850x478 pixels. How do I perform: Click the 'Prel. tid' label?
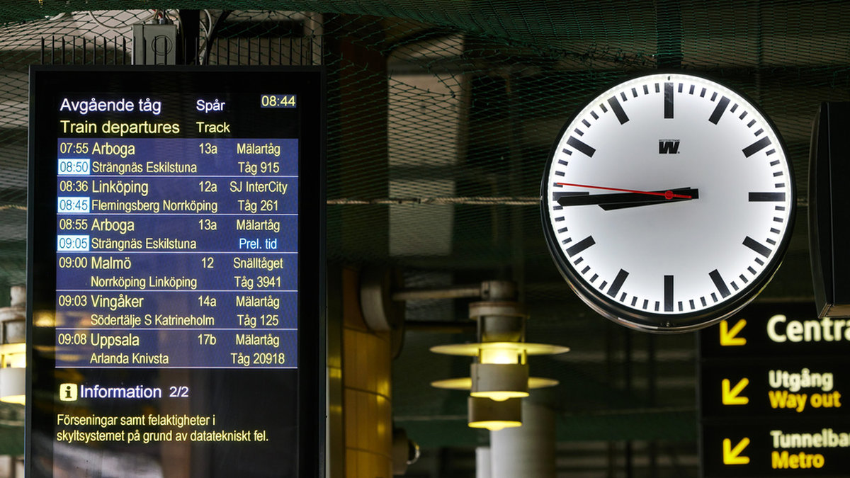pos(259,244)
